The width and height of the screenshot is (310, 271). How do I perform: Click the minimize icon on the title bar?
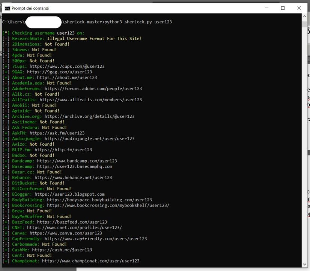point(267,8)
